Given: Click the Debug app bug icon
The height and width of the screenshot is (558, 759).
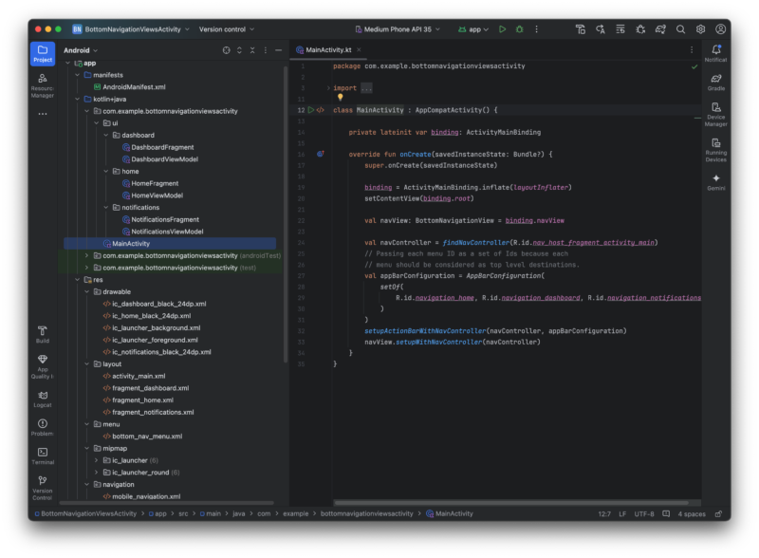Looking at the screenshot, I should [x=519, y=29].
